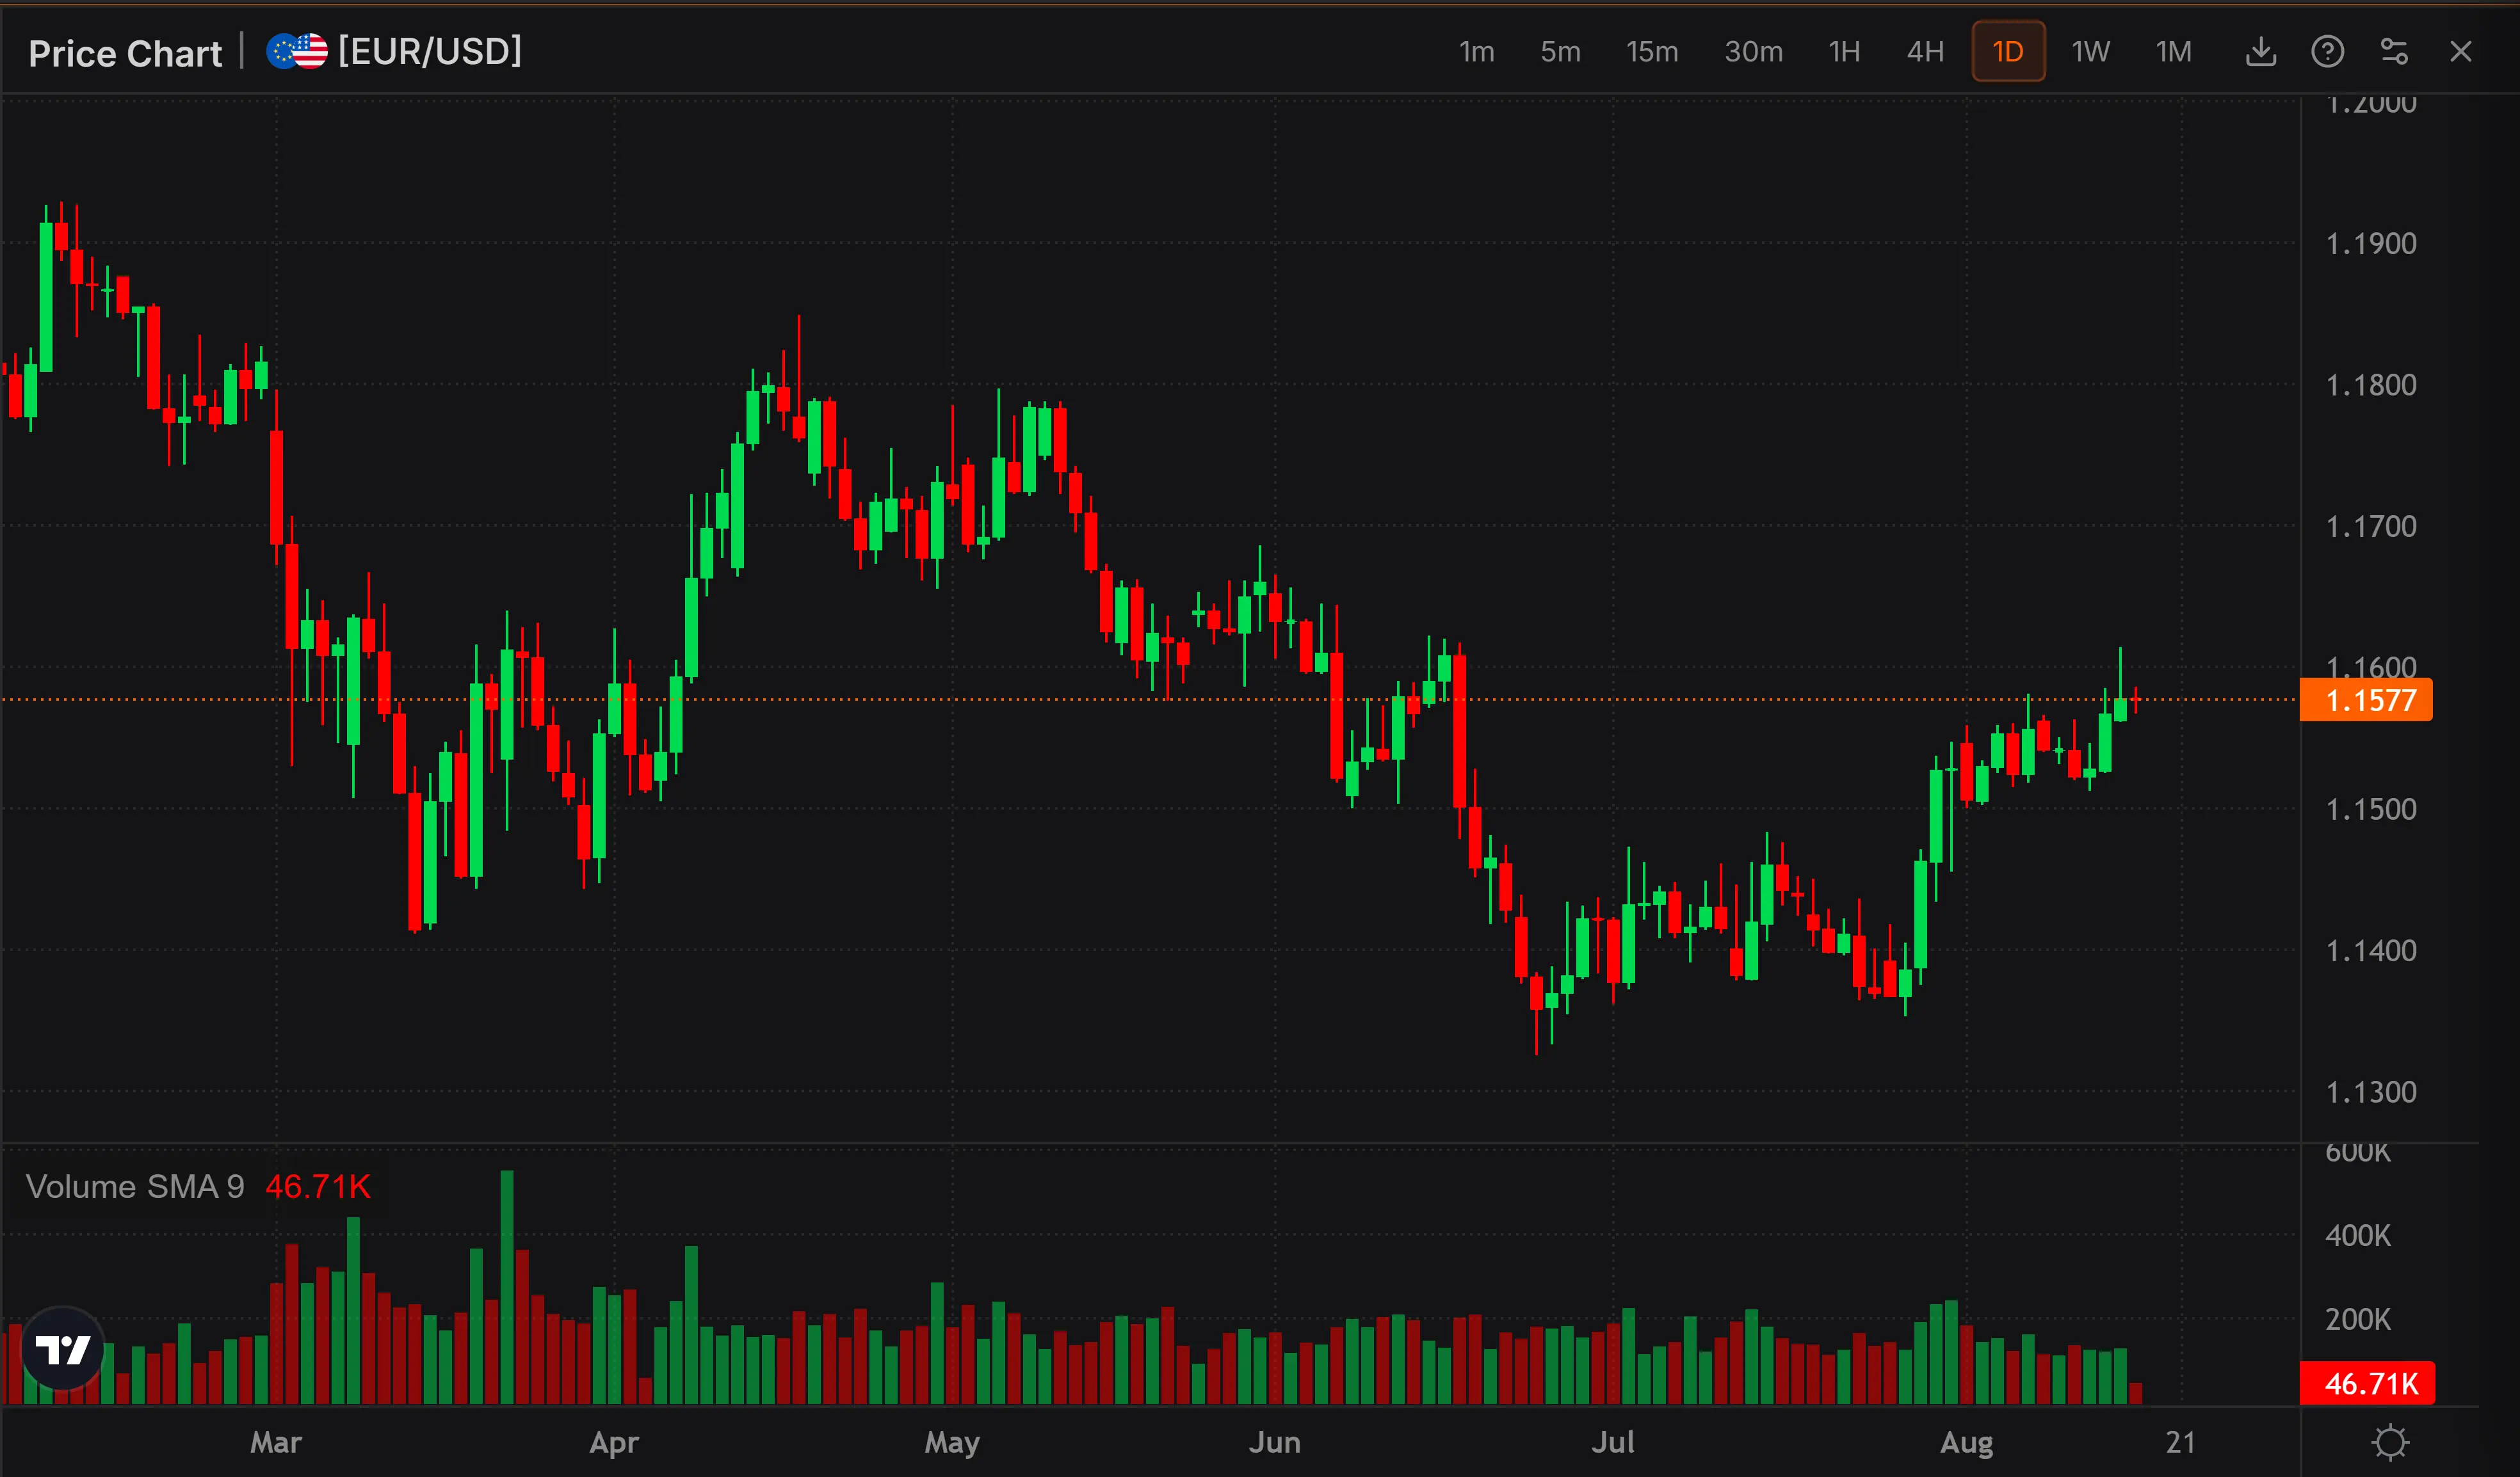This screenshot has height=1477, width=2520.
Task: Click the 1.1500 price axis label
Action: tap(2371, 808)
